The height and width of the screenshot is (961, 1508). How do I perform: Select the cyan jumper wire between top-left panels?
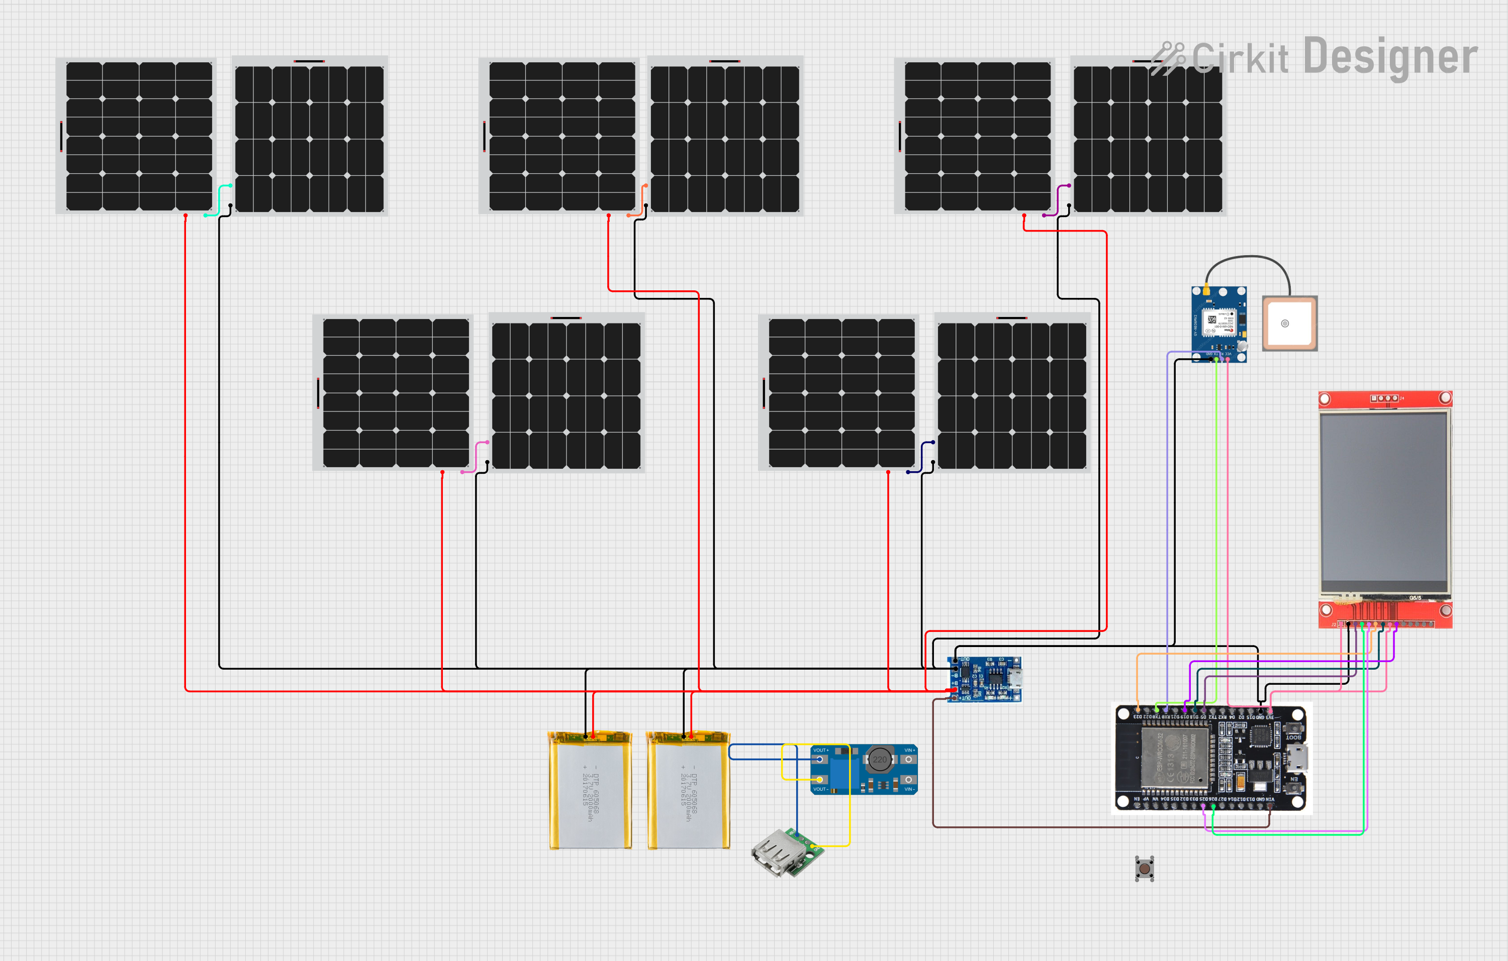click(219, 199)
